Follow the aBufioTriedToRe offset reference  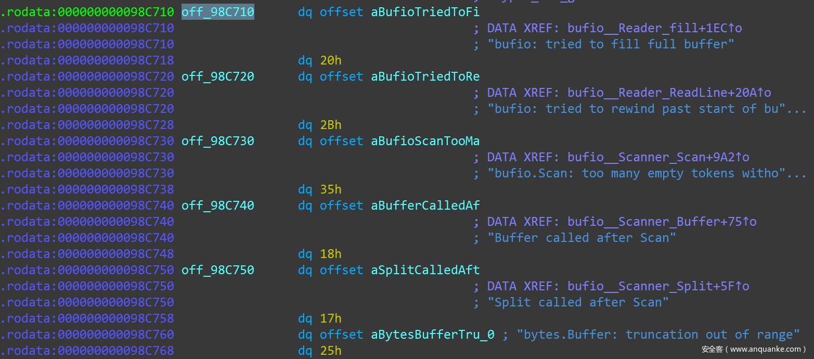[425, 76]
